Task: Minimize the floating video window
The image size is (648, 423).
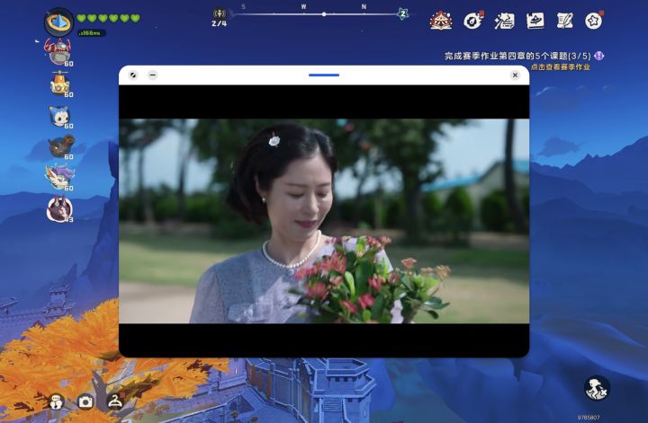Action: pyautogui.click(x=152, y=75)
